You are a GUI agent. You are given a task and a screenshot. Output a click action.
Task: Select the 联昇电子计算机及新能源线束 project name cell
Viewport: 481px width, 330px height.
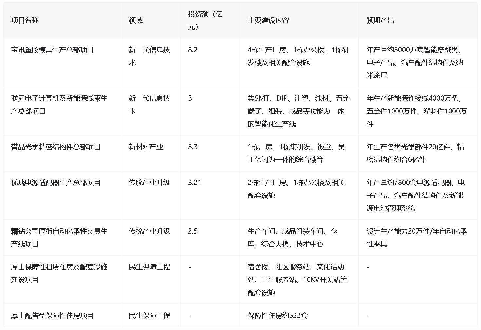(59, 105)
